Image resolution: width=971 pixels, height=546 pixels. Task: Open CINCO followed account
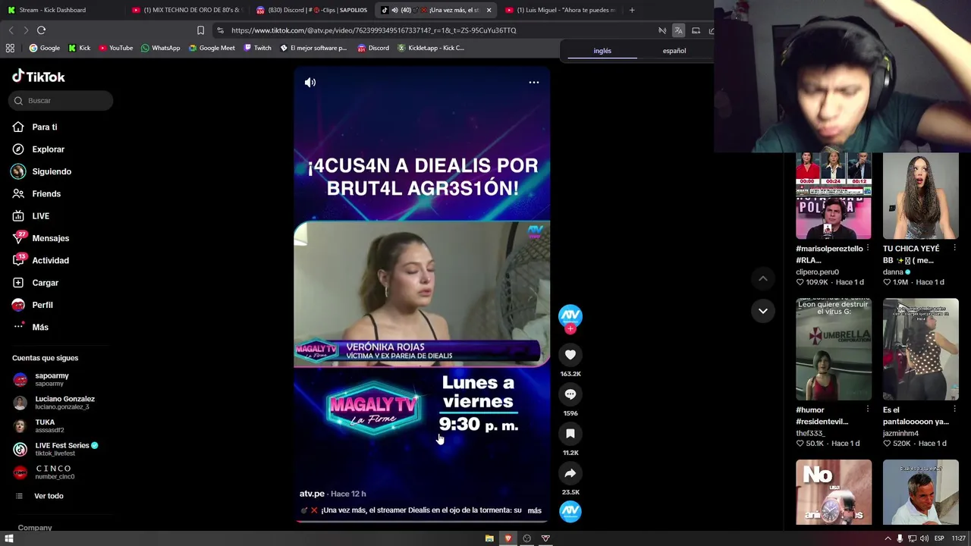click(x=44, y=472)
